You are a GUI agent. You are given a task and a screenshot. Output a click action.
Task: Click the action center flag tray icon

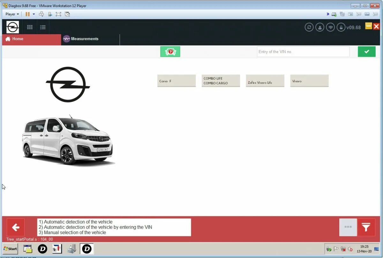click(336, 249)
